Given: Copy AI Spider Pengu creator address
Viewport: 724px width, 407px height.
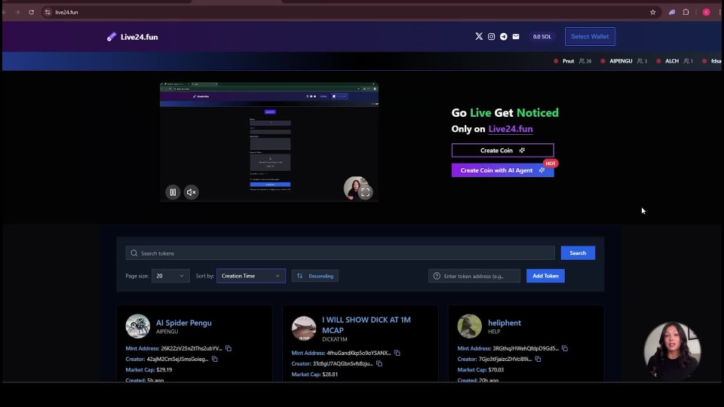Looking at the screenshot, I should click(215, 359).
